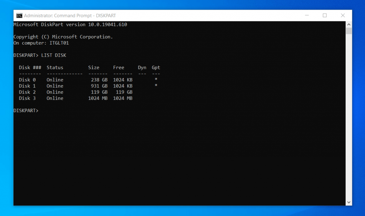Click the 'Disk ###' column header
Viewport: 365px width, 216px height.
point(30,67)
